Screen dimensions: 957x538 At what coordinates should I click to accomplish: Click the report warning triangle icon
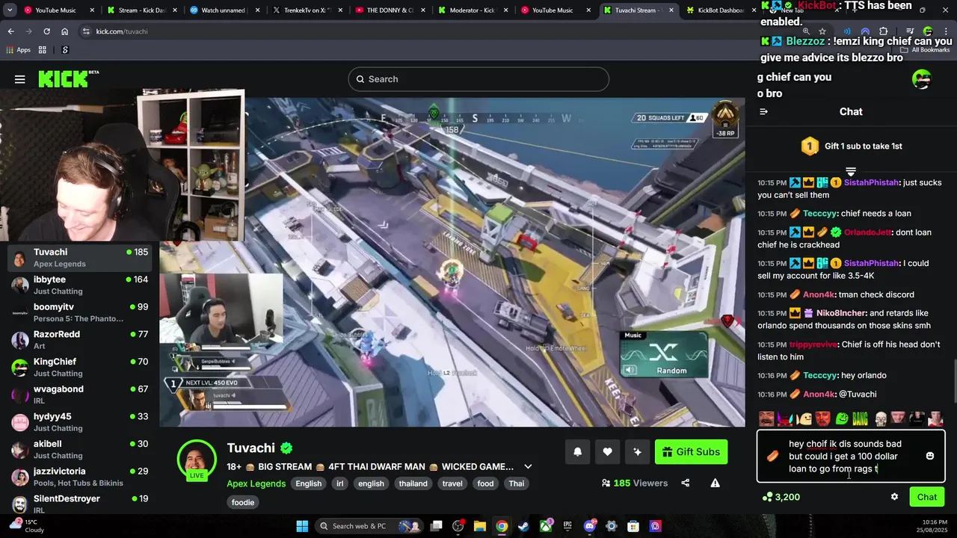tap(716, 483)
